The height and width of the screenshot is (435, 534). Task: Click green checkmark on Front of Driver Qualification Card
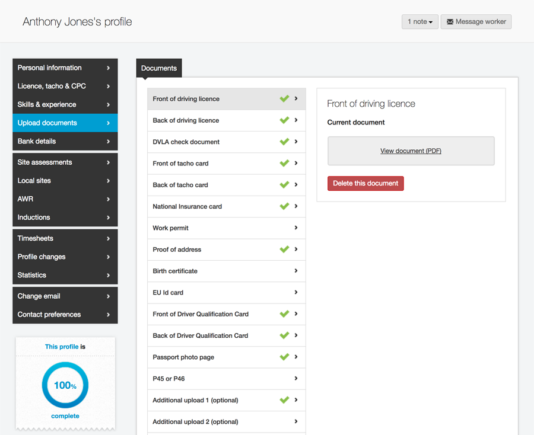(x=284, y=314)
